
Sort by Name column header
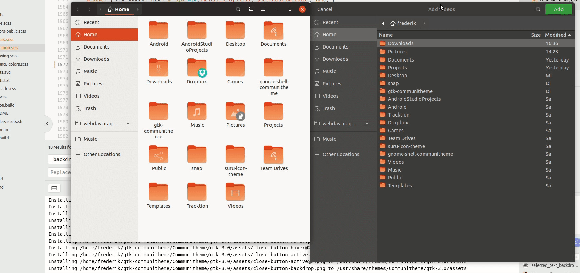point(453,35)
